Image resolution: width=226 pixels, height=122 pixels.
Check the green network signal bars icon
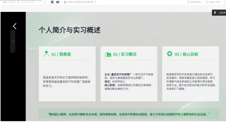click(40, 2)
